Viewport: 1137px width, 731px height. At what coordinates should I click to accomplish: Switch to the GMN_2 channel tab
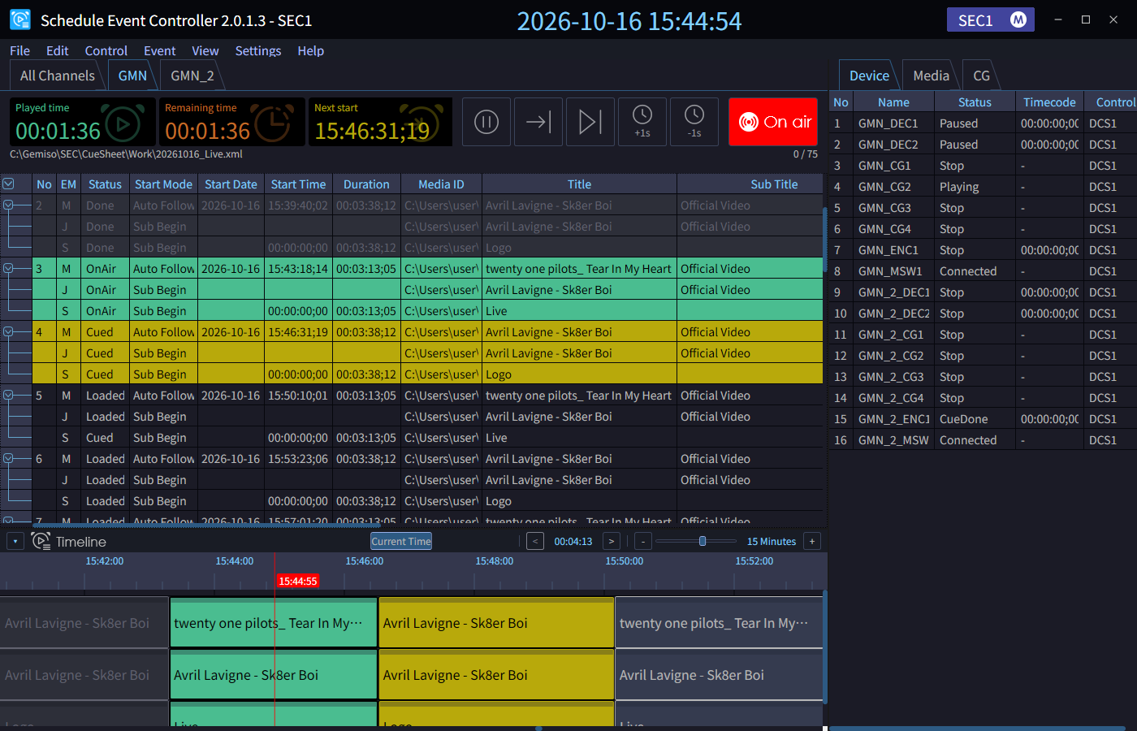pyautogui.click(x=192, y=76)
